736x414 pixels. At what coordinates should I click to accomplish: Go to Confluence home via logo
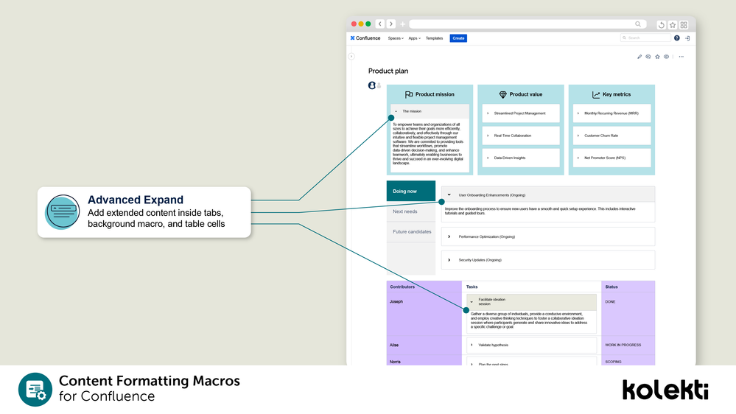click(365, 38)
